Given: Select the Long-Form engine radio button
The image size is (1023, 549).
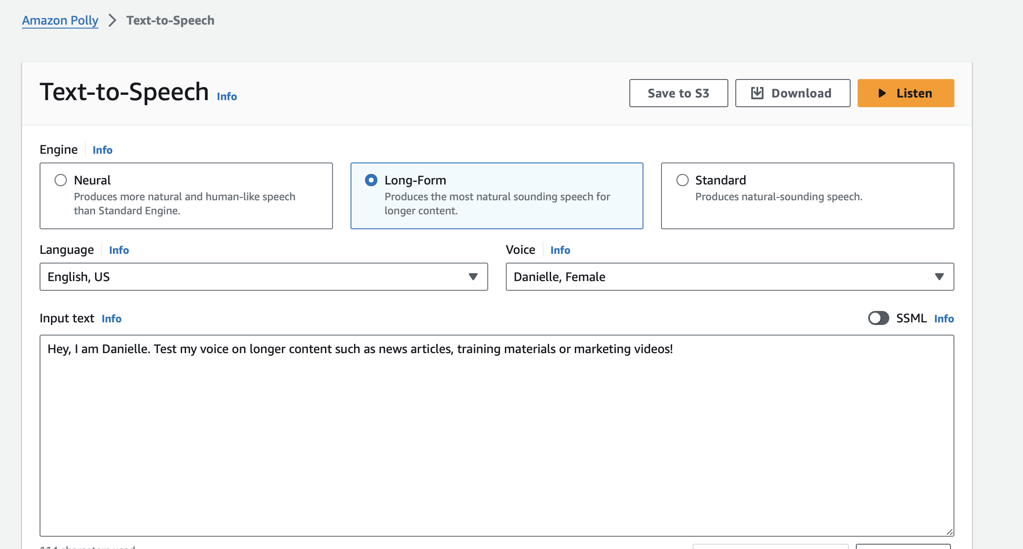Looking at the screenshot, I should (371, 180).
